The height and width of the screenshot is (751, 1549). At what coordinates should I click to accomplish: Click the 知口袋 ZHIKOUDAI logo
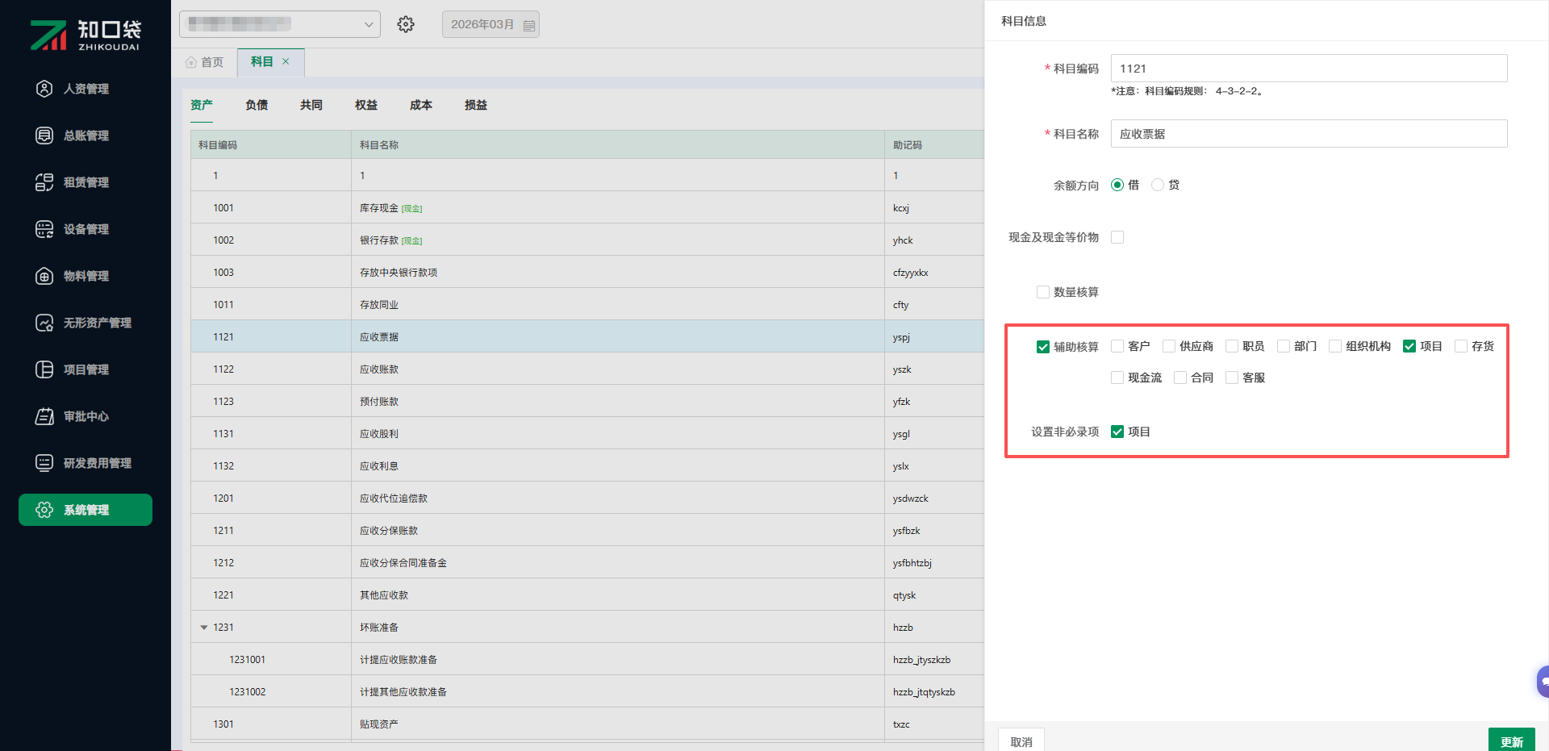pos(86,35)
